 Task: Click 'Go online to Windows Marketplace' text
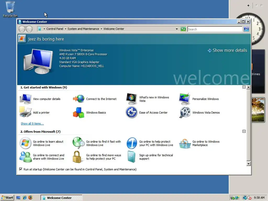[206, 143]
